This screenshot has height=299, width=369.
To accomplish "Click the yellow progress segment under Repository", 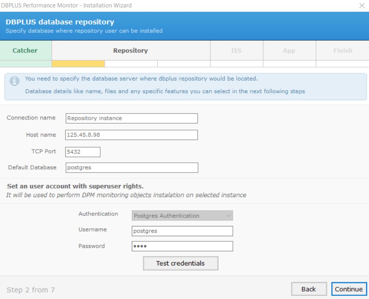I will point(78,64).
